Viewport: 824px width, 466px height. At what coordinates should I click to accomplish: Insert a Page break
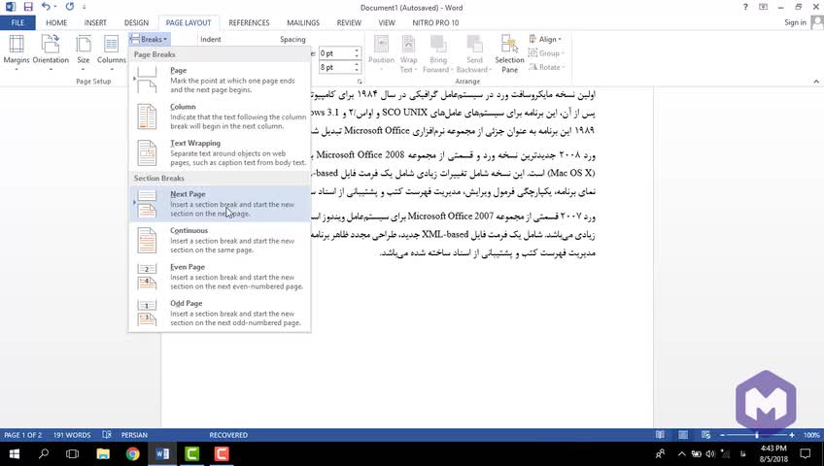pyautogui.click(x=220, y=80)
